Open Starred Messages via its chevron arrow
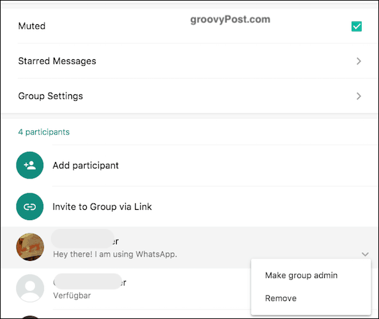The width and height of the screenshot is (379, 319). [359, 61]
